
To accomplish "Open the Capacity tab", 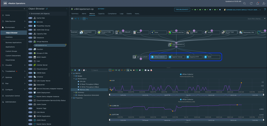I will [x=101, y=14].
